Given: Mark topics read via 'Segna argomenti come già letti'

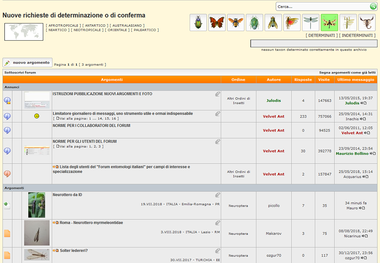Looking at the screenshot, I should pyautogui.click(x=347, y=72).
